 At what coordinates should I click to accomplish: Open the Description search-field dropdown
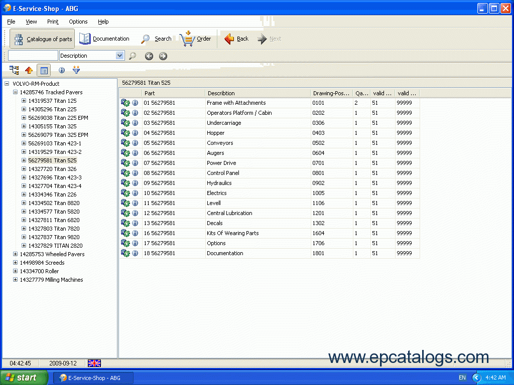pos(119,56)
